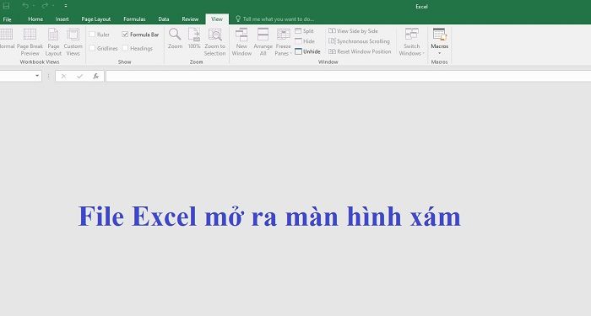Uncheck the Formula Bar checkbox

pos(125,35)
